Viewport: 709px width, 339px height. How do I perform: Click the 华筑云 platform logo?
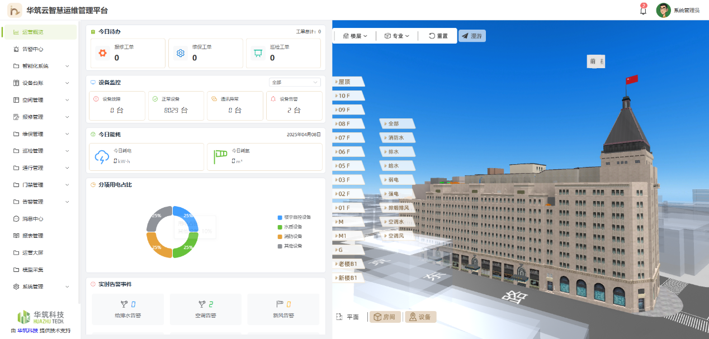click(14, 11)
